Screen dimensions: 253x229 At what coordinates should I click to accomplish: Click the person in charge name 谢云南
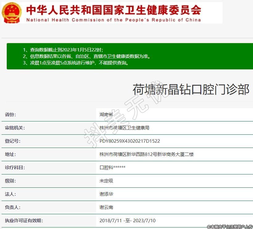click(x=106, y=207)
